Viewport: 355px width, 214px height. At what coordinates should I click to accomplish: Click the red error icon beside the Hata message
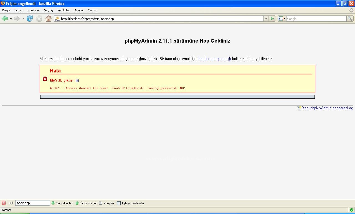pos(45,79)
